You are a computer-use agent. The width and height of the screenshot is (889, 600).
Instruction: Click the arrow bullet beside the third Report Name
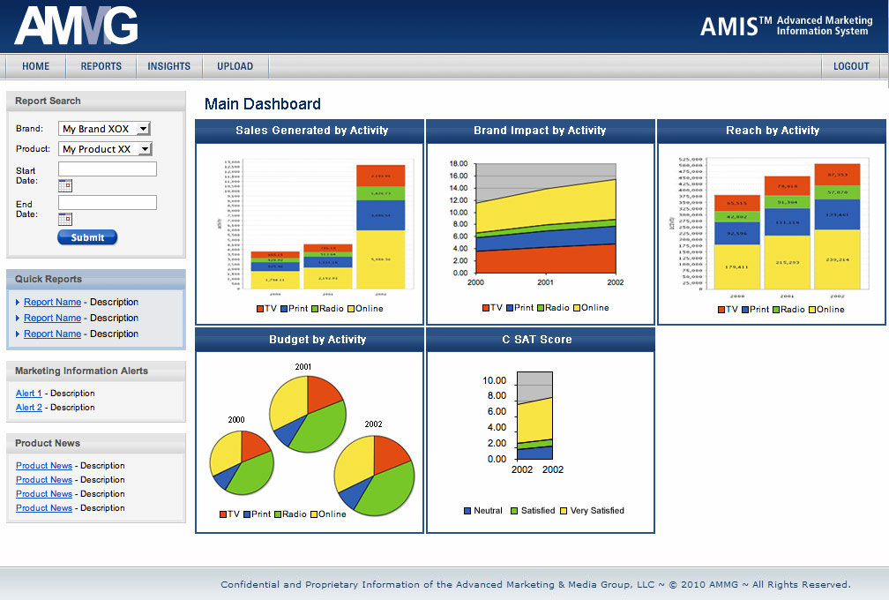18,334
